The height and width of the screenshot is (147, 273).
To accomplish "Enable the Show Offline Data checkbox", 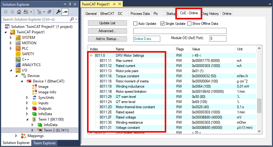I will coord(190,24).
